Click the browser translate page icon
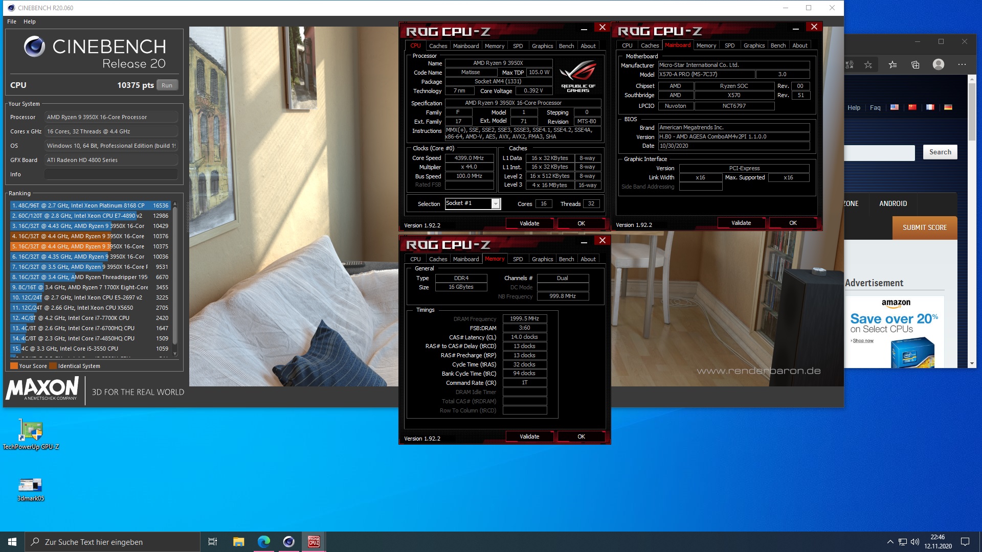Viewport: 982px width, 552px height. (850, 65)
